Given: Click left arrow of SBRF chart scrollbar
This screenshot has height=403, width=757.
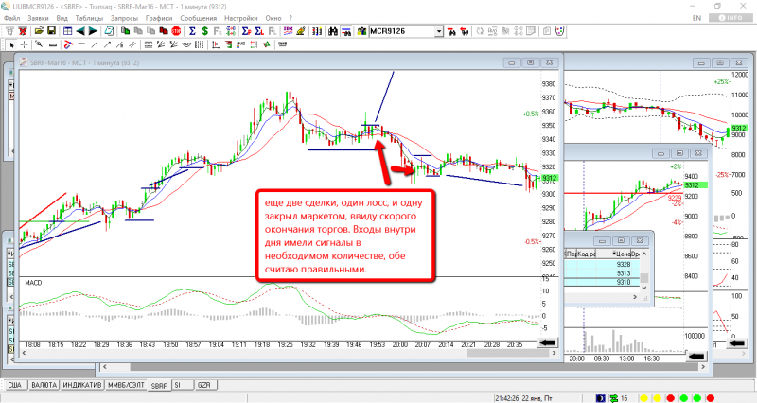Looking at the screenshot, I should click(x=24, y=353).
